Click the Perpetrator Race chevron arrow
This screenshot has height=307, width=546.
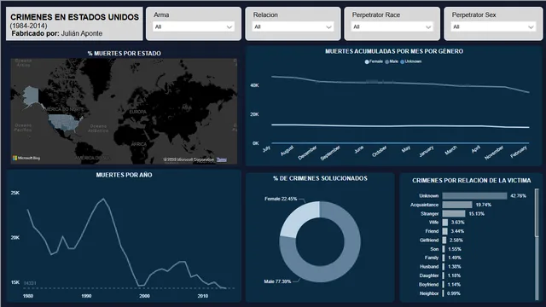pos(428,27)
